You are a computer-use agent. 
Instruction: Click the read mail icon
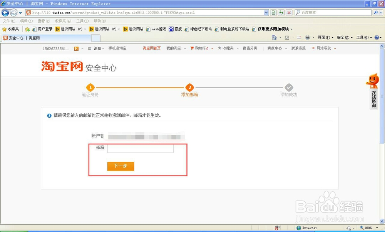coord(299,38)
